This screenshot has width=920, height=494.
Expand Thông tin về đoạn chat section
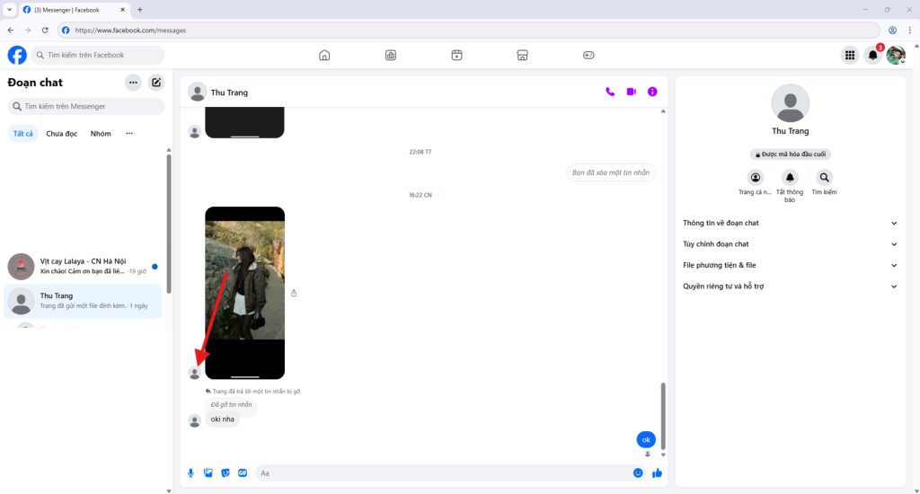(x=790, y=223)
